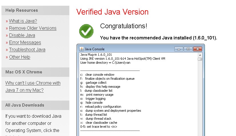The image size is (236, 136).
Task: Open the 'Error Messages' link
Action: click(25, 42)
